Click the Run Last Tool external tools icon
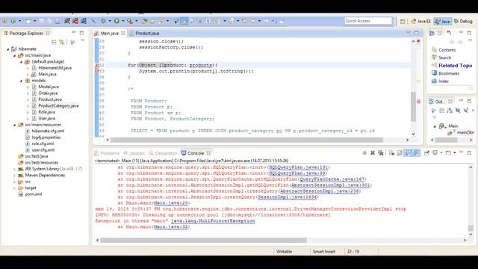The height and width of the screenshot is (269, 478). (x=130, y=21)
